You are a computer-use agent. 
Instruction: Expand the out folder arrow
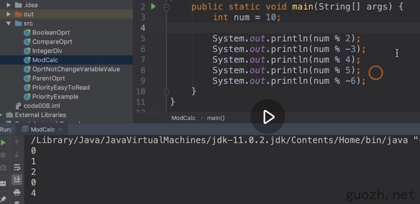click(x=9, y=14)
